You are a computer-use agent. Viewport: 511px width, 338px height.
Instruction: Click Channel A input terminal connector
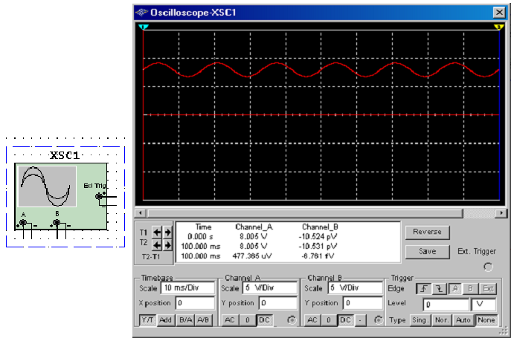(x=23, y=221)
